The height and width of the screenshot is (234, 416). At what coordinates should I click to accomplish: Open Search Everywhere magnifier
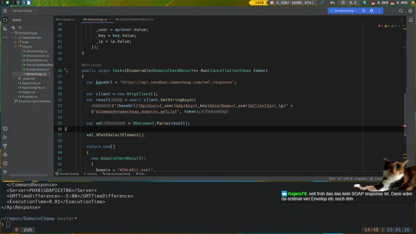click(x=401, y=11)
